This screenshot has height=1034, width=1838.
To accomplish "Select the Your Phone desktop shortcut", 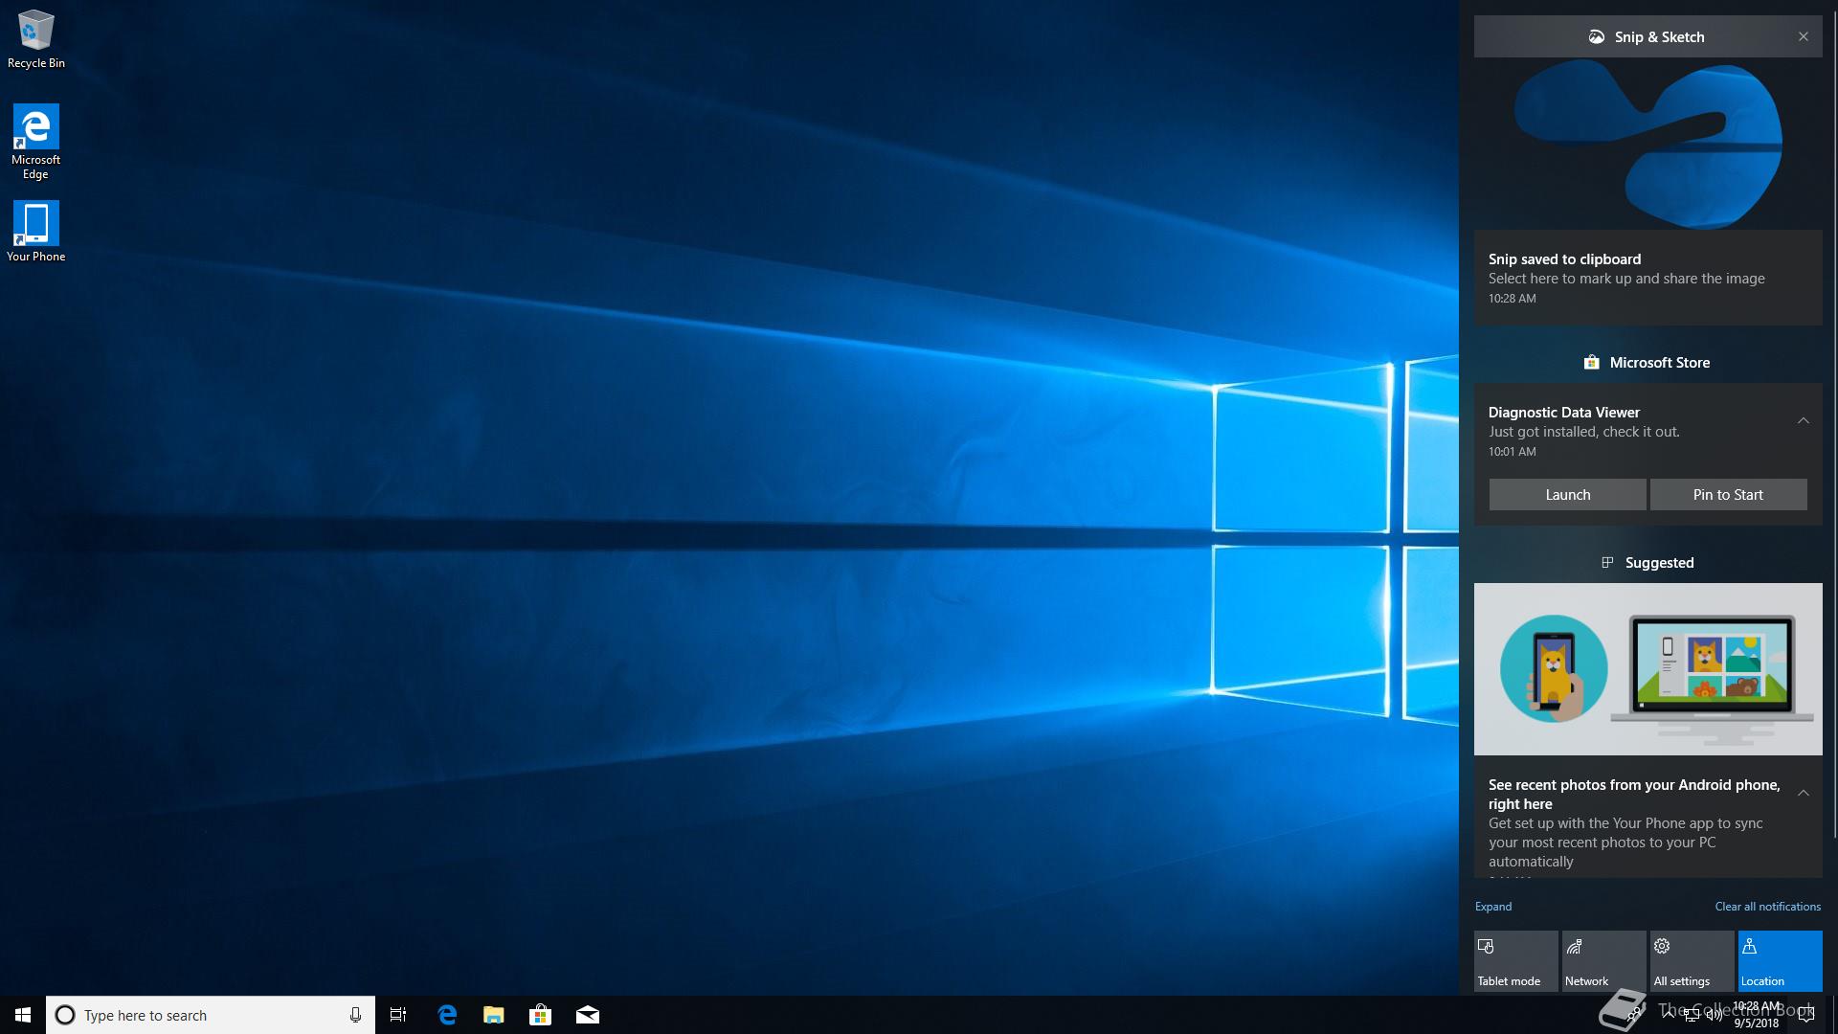I will coord(35,231).
